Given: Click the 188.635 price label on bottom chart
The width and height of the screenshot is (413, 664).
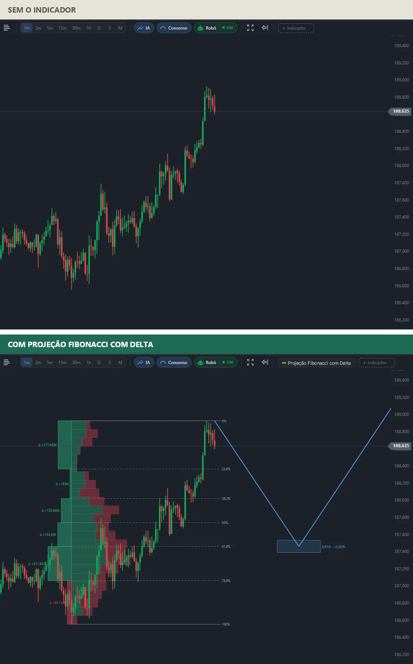Looking at the screenshot, I should point(400,446).
